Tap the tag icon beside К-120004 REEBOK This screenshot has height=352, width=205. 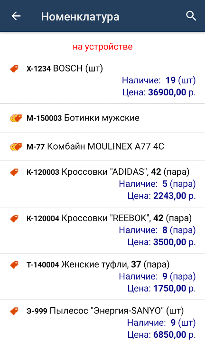[x=15, y=219]
